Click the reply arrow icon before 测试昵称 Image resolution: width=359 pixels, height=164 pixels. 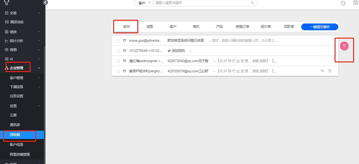pyautogui.click(x=169, y=51)
